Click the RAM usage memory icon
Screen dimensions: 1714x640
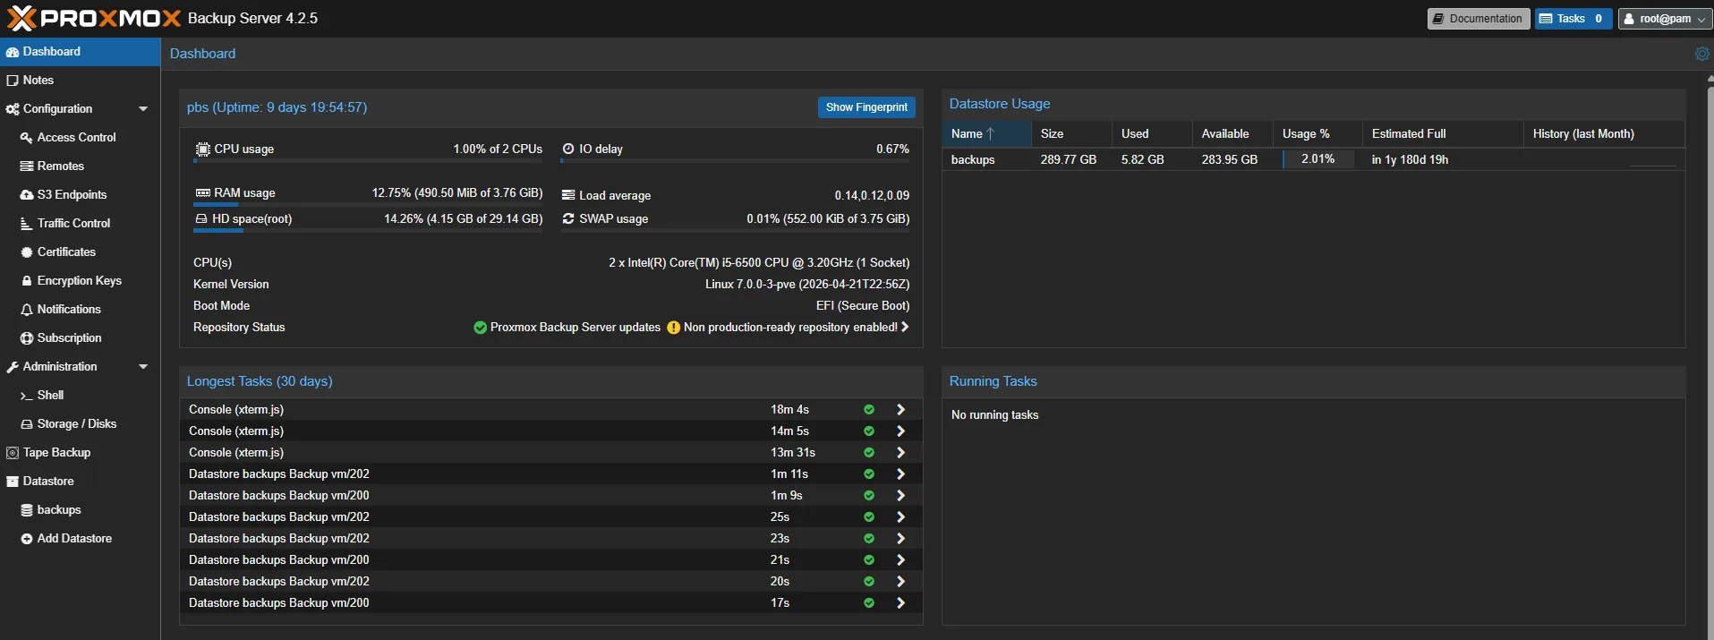tap(203, 193)
